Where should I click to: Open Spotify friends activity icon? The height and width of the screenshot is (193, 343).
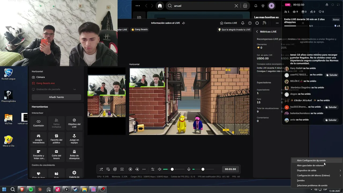[263, 6]
